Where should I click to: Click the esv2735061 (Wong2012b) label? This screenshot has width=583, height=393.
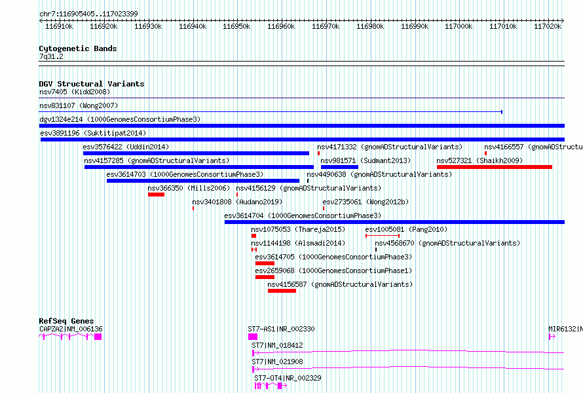pos(366,202)
